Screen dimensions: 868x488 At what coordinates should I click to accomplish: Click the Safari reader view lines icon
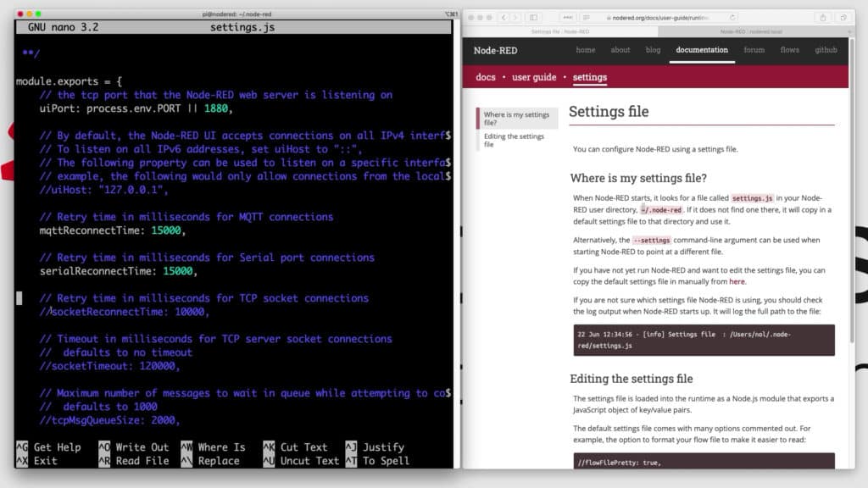pyautogui.click(x=587, y=18)
